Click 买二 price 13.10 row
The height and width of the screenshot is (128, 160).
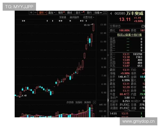(126, 57)
